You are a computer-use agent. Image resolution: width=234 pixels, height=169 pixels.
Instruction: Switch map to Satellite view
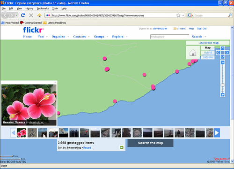point(208,57)
